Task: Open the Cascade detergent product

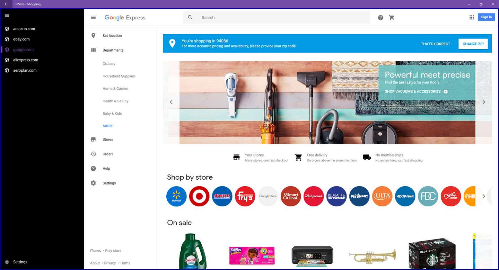Action: pyautogui.click(x=193, y=251)
